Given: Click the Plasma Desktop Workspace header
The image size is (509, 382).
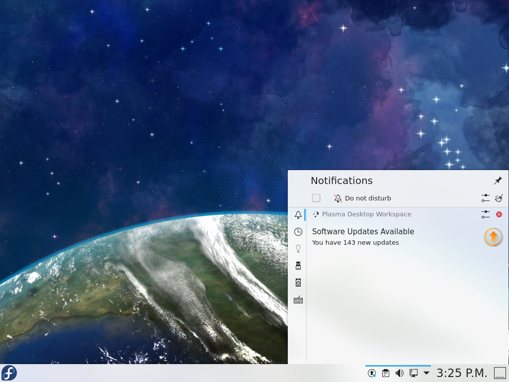Looking at the screenshot, I should pyautogui.click(x=366, y=214).
